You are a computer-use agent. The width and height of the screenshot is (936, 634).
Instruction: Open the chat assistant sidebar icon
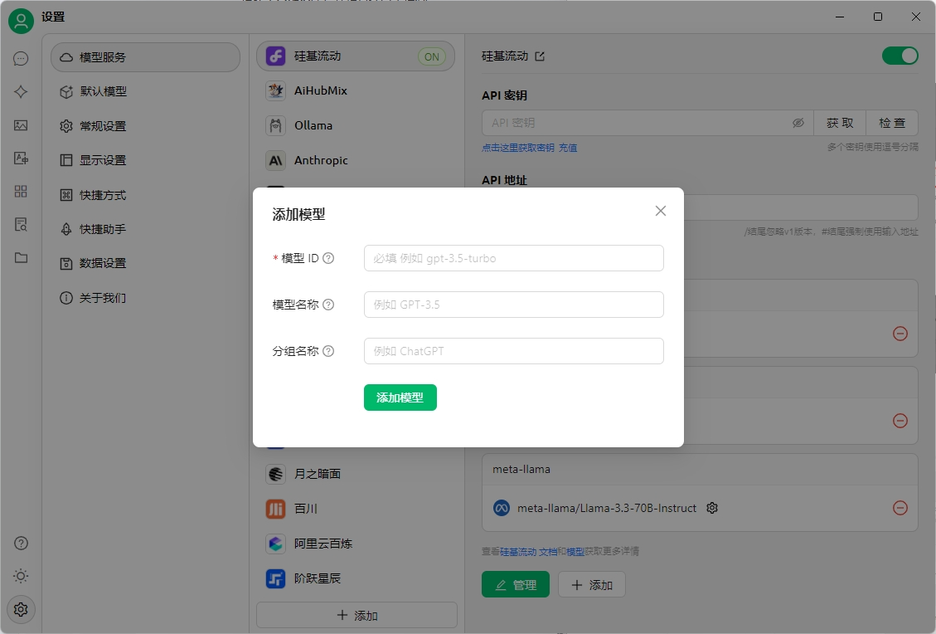tap(21, 59)
